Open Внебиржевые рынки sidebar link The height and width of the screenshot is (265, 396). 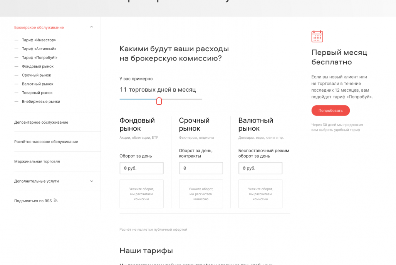click(x=41, y=102)
